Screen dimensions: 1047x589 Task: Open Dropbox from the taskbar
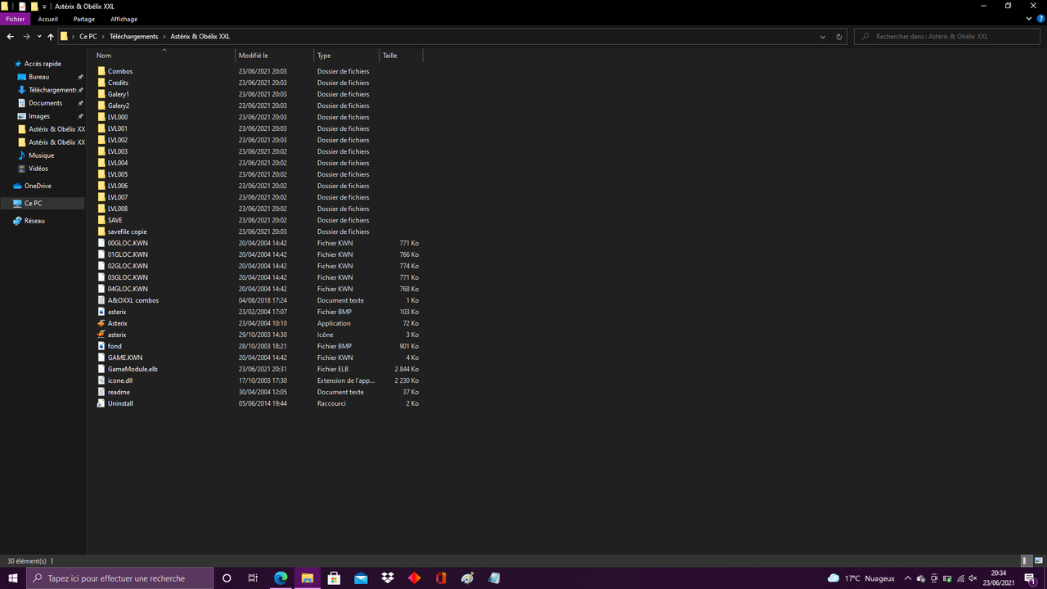388,578
